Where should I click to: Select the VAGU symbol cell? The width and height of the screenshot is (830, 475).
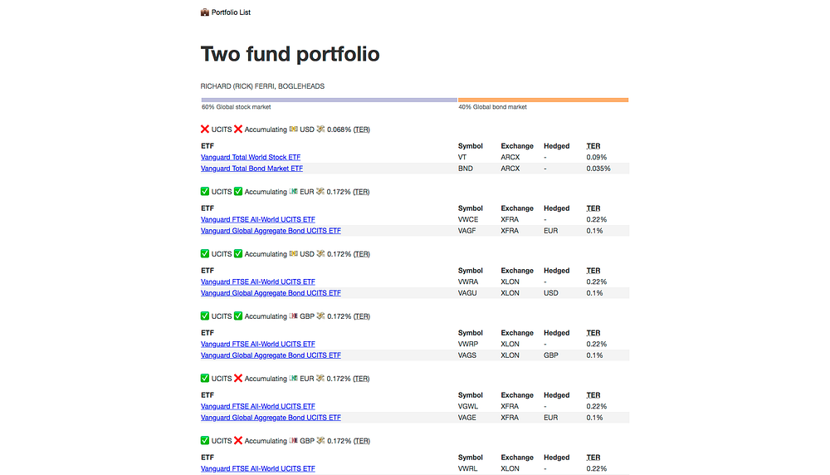(x=467, y=293)
